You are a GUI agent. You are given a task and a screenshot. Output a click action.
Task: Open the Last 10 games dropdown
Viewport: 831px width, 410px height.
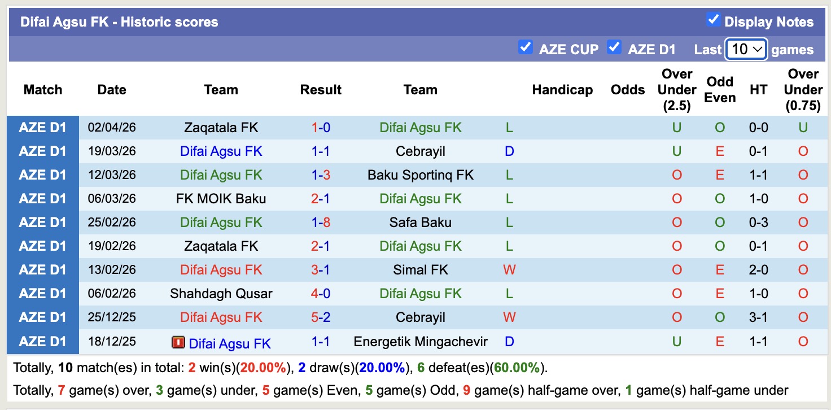746,49
